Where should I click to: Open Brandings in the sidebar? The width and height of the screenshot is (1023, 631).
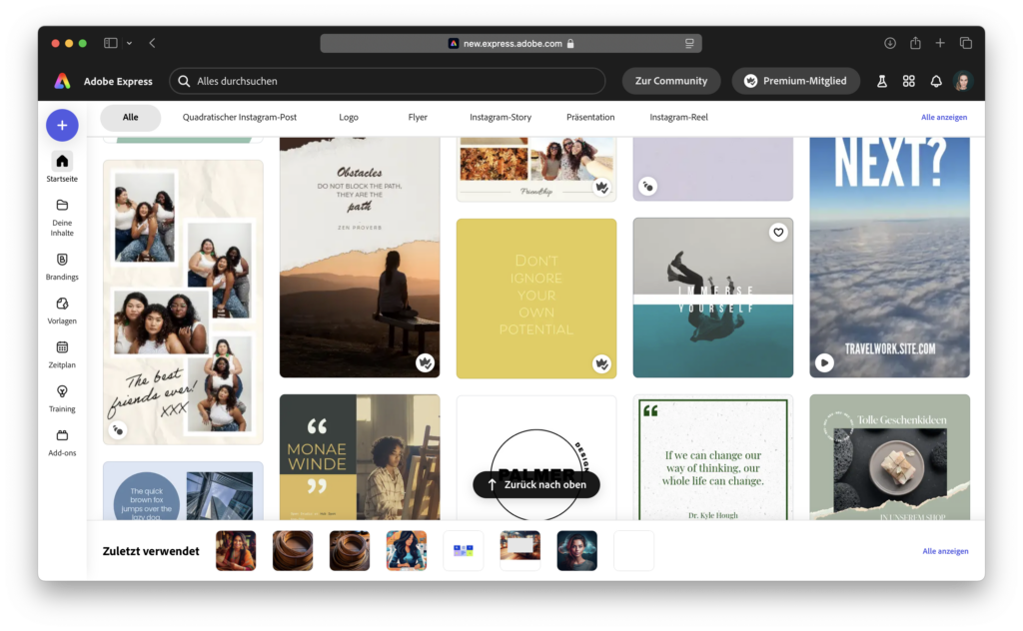(x=62, y=260)
